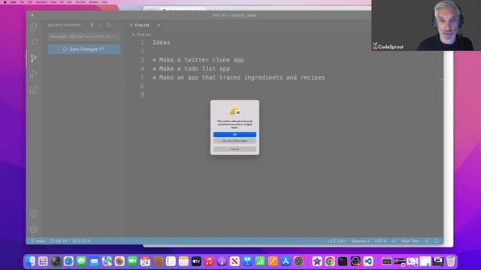Close the first.txt tab
This screenshot has width=481, height=270.
coord(159,25)
